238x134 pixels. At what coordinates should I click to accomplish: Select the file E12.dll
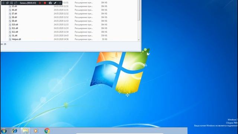tap(15, 32)
